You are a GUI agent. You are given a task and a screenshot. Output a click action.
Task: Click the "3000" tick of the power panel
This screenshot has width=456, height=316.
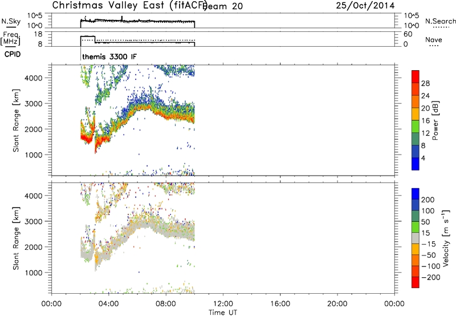34,104
